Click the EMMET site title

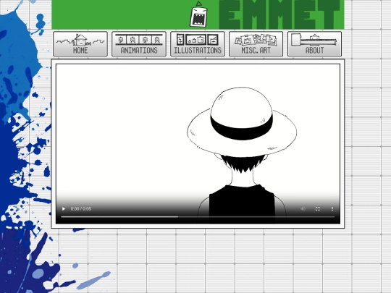[279, 14]
